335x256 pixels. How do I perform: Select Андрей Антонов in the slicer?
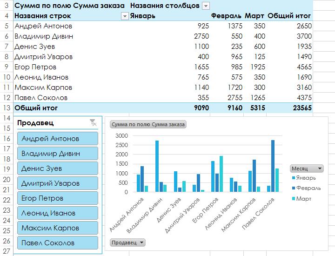pyautogui.click(x=58, y=138)
